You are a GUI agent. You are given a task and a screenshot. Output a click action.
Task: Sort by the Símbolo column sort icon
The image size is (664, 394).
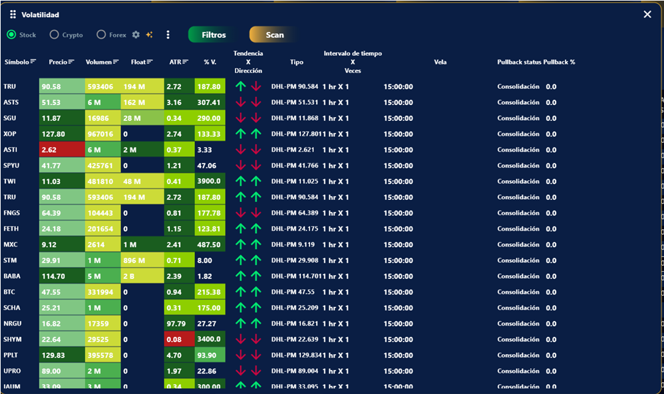[x=33, y=62]
